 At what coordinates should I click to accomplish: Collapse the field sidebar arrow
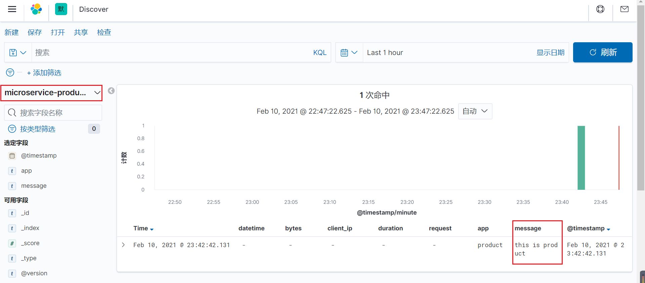[x=111, y=91]
